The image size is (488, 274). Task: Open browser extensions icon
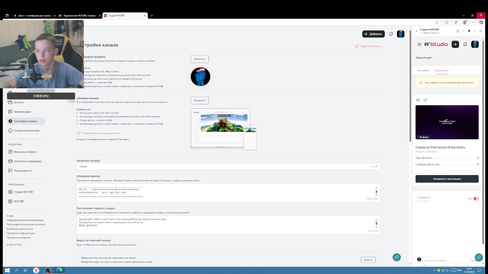point(447,22)
